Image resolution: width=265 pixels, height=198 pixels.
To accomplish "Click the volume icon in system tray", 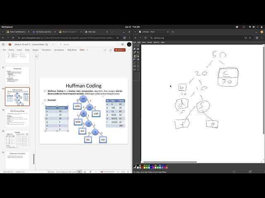I will (x=254, y=27).
